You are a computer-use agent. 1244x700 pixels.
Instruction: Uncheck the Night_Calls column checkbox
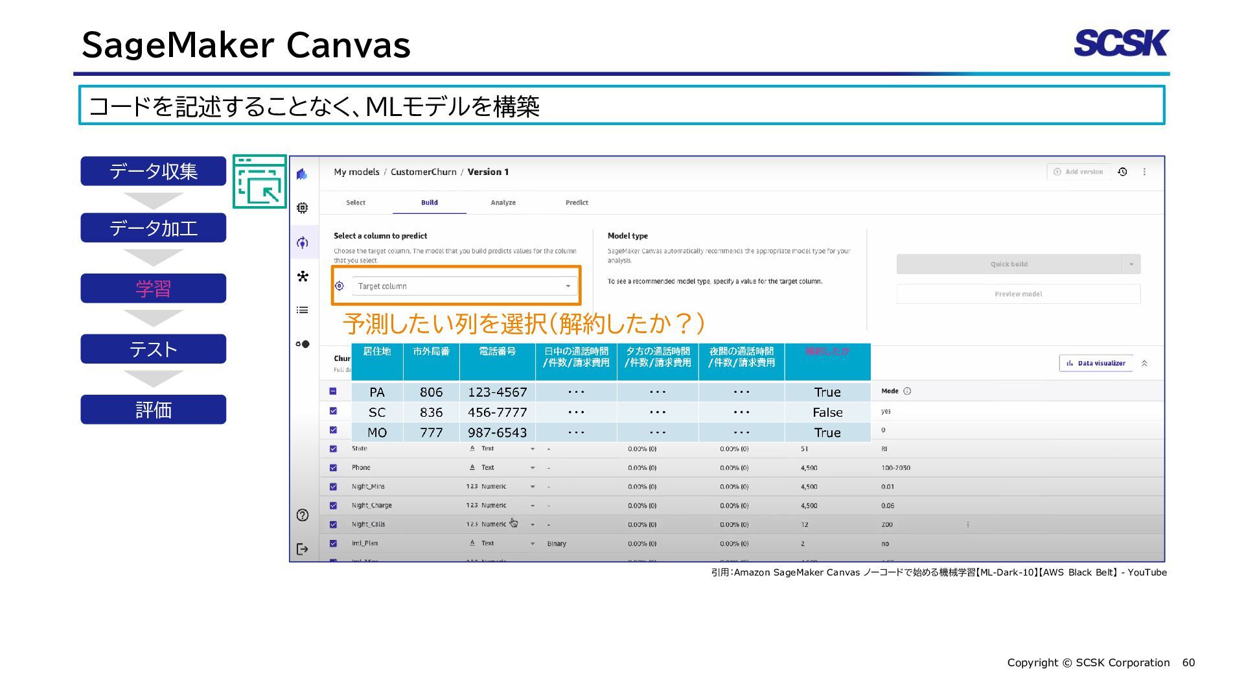tap(333, 524)
